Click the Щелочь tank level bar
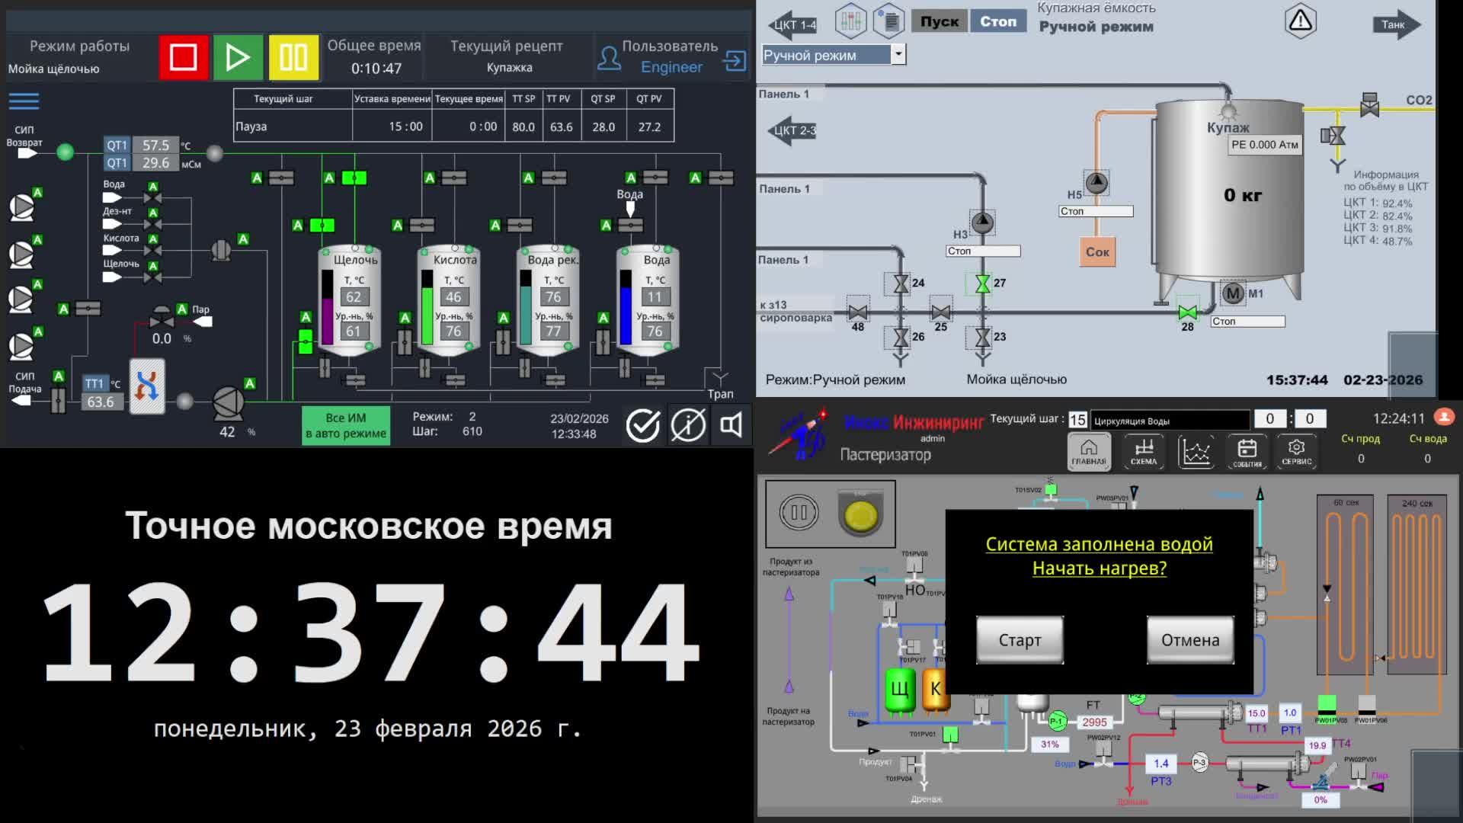Viewport: 1463px width, 823px height. click(x=328, y=309)
